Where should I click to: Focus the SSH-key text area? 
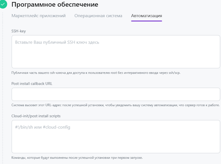(x=115, y=55)
